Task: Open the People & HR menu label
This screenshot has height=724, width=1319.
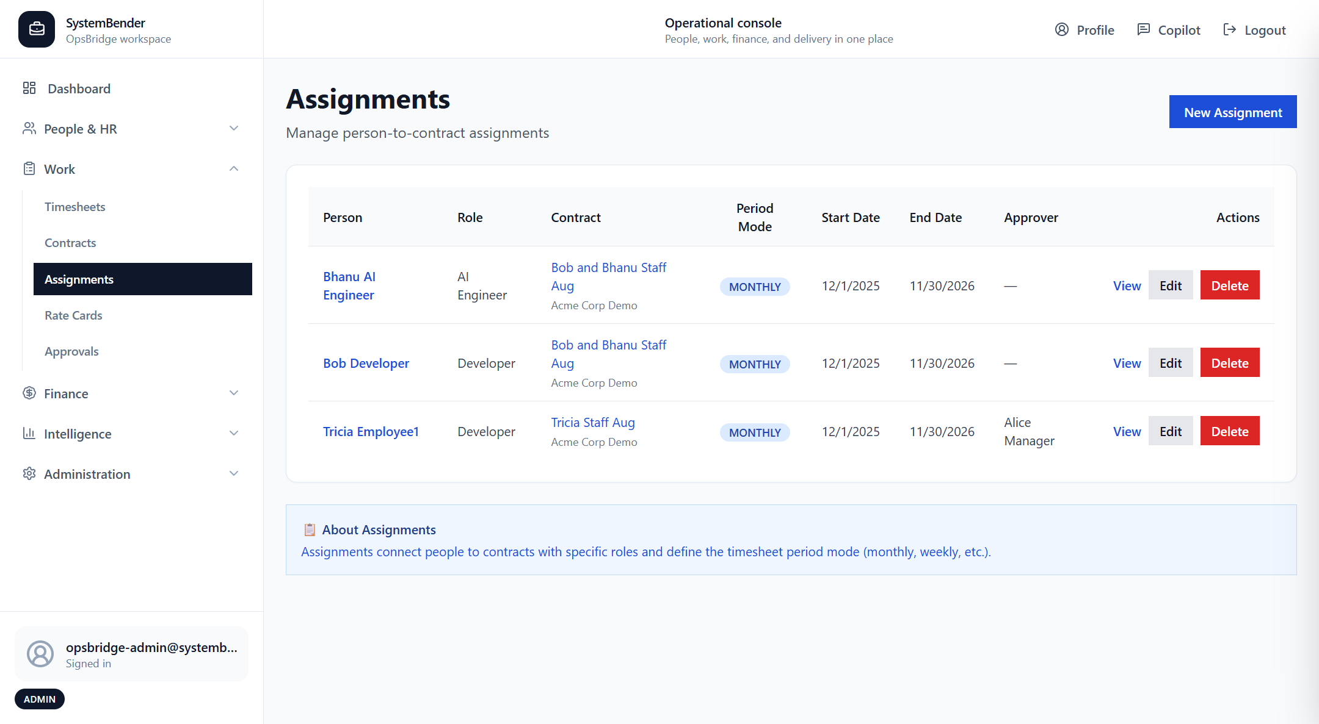Action: [81, 129]
